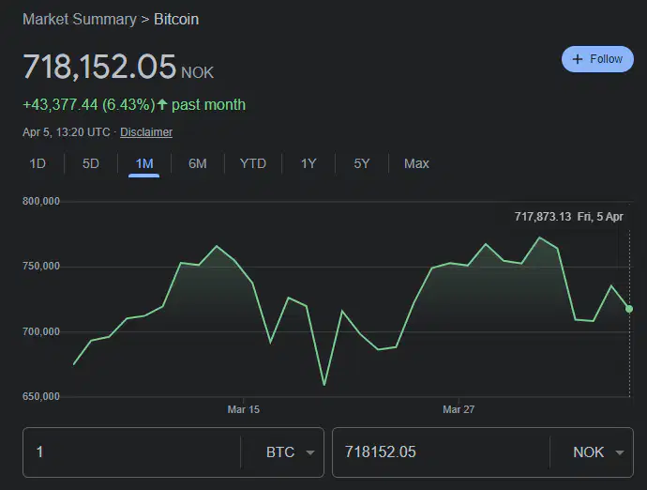The image size is (647, 490).
Task: Click the 717,873.13 tooltip value
Action: coord(543,217)
